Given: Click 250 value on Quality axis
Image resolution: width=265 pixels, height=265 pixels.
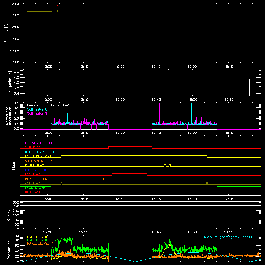Looking at the screenshot, I should pos(16,206).
